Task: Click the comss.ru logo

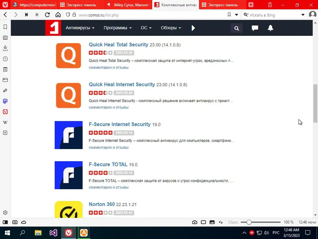Action: click(x=53, y=28)
